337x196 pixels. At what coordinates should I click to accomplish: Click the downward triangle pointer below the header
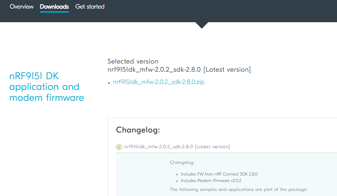[x=202, y=25]
